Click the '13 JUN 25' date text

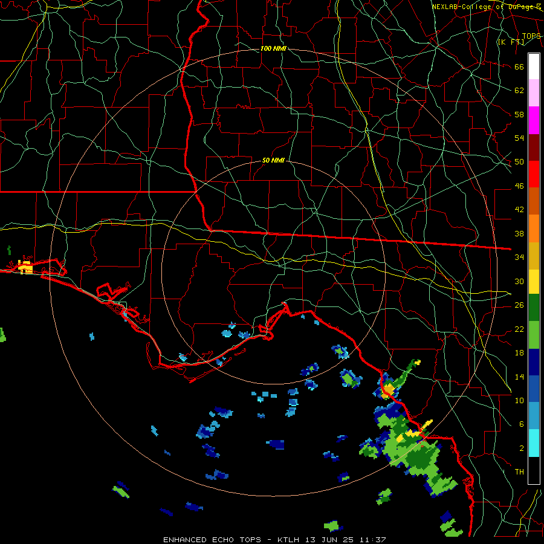(329, 540)
